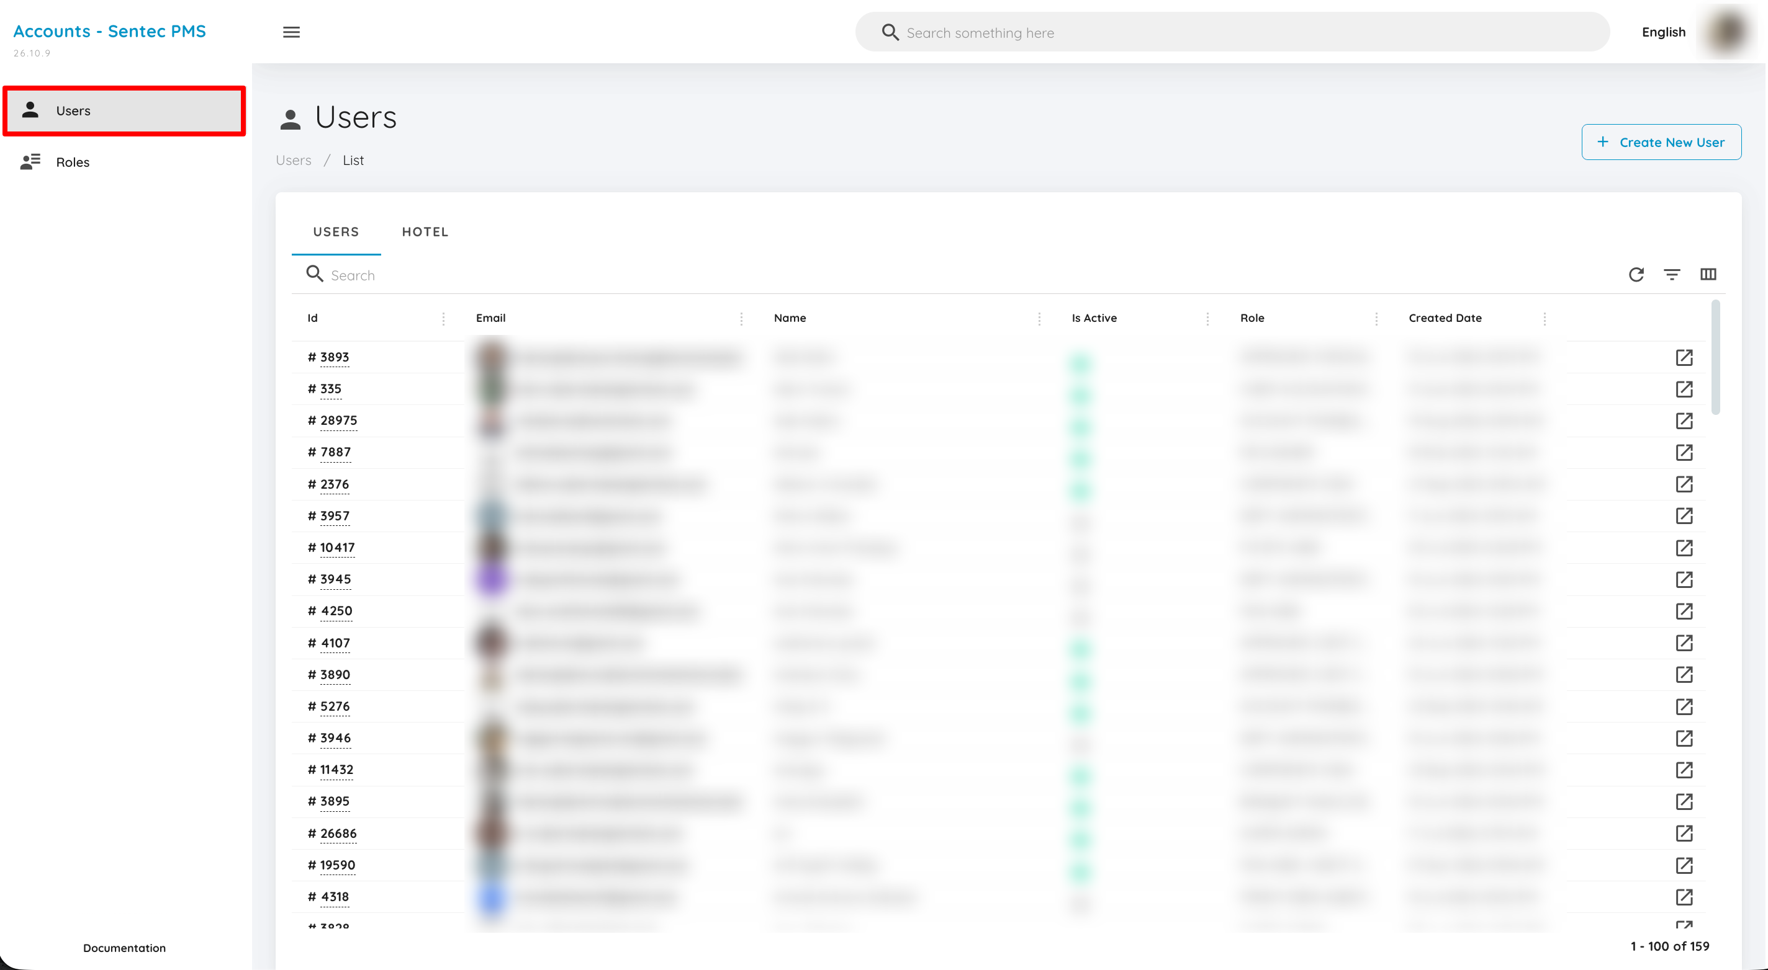The width and height of the screenshot is (1768, 970).
Task: Open the edit icon for user 5276
Action: pos(1684,706)
